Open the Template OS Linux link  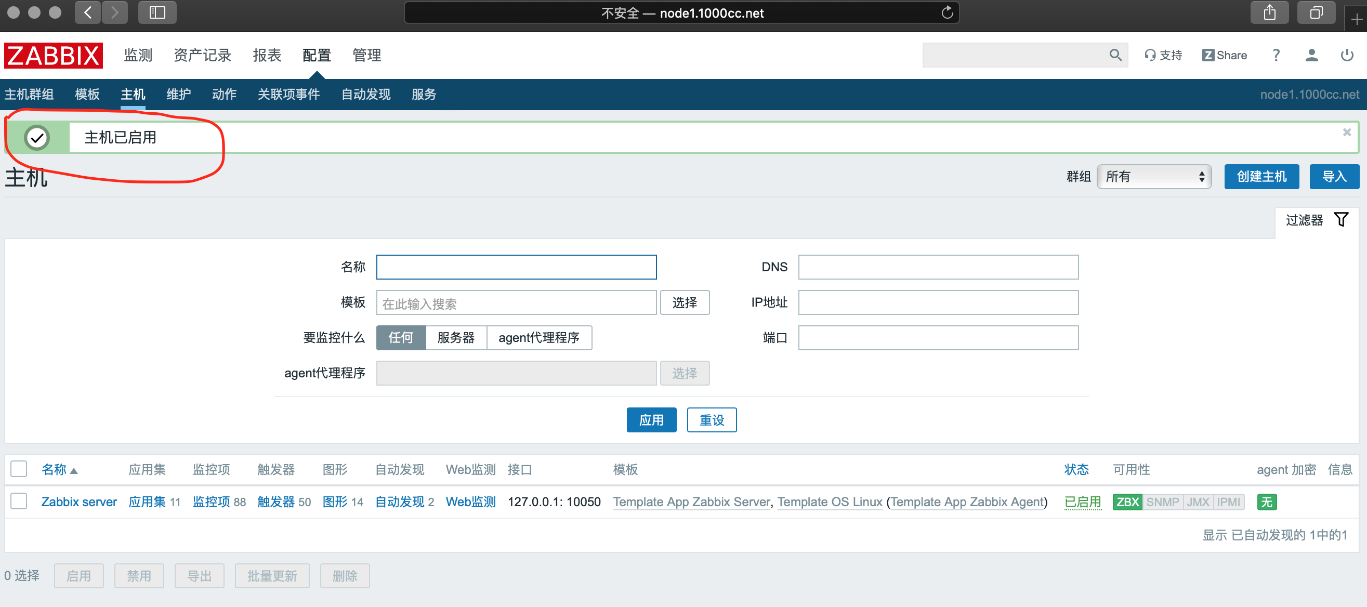tap(830, 502)
